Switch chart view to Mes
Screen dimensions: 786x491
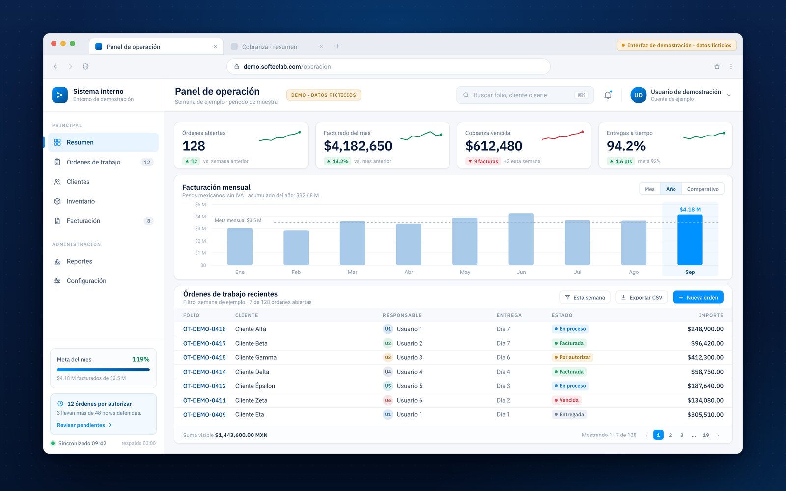(649, 189)
